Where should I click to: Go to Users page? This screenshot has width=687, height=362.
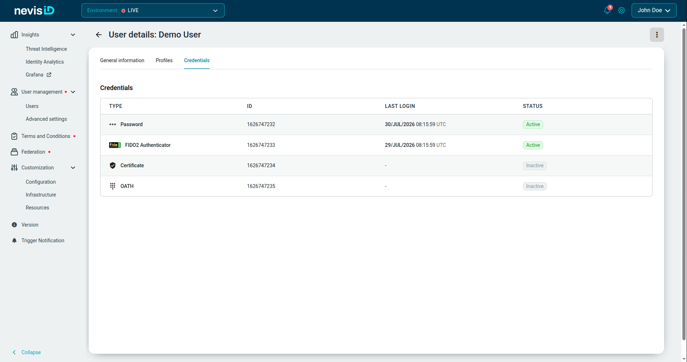point(32,106)
